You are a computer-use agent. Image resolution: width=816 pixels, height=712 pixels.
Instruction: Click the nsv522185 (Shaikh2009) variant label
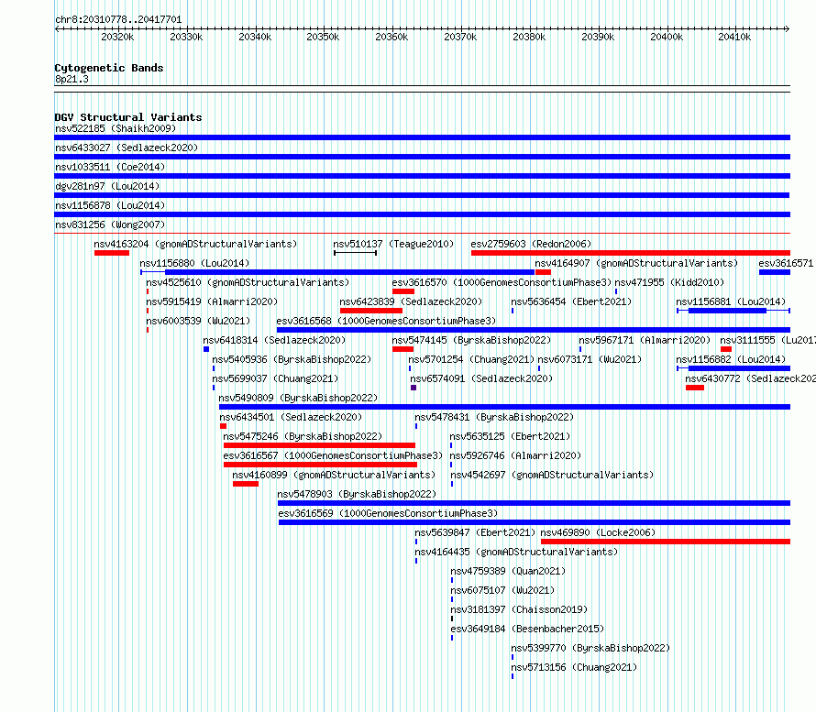coord(116,128)
